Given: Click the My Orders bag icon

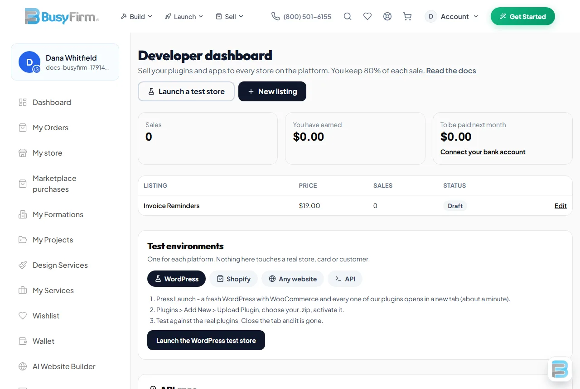Looking at the screenshot, I should 23,128.
